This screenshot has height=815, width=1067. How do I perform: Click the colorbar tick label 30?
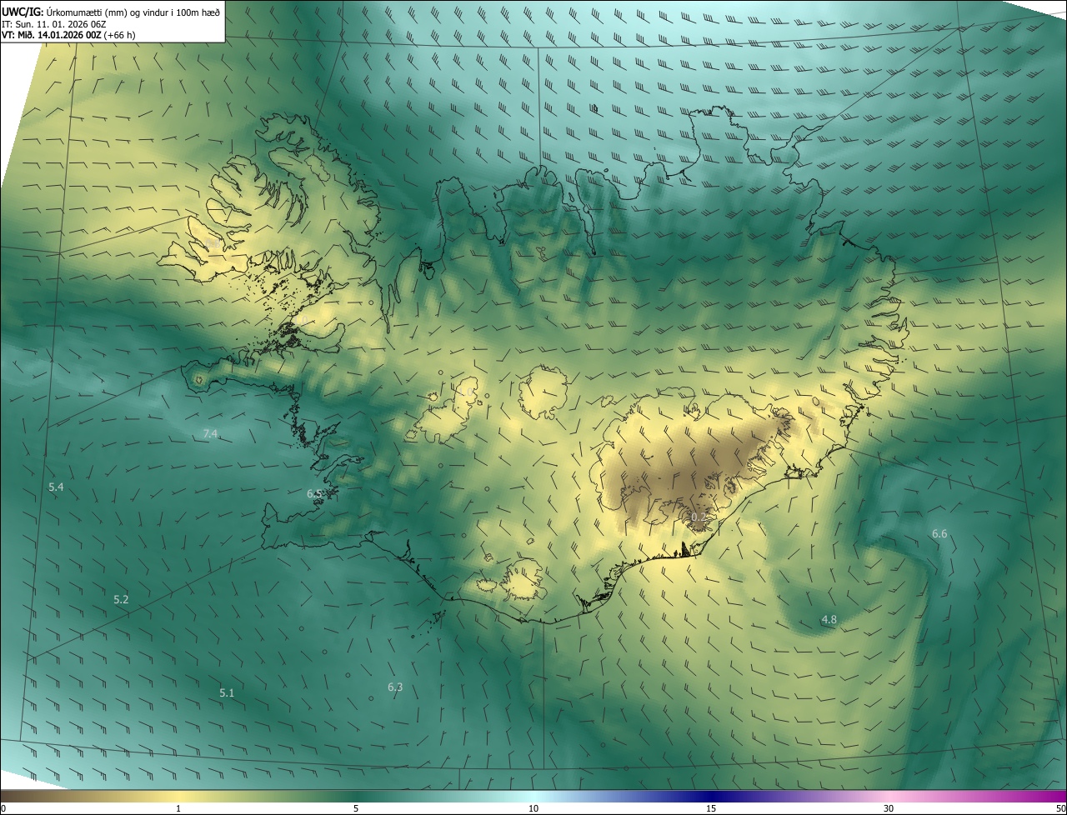889,808
